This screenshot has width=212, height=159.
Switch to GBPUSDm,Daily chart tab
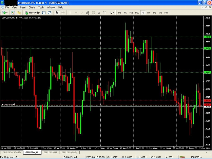(x=69, y=152)
